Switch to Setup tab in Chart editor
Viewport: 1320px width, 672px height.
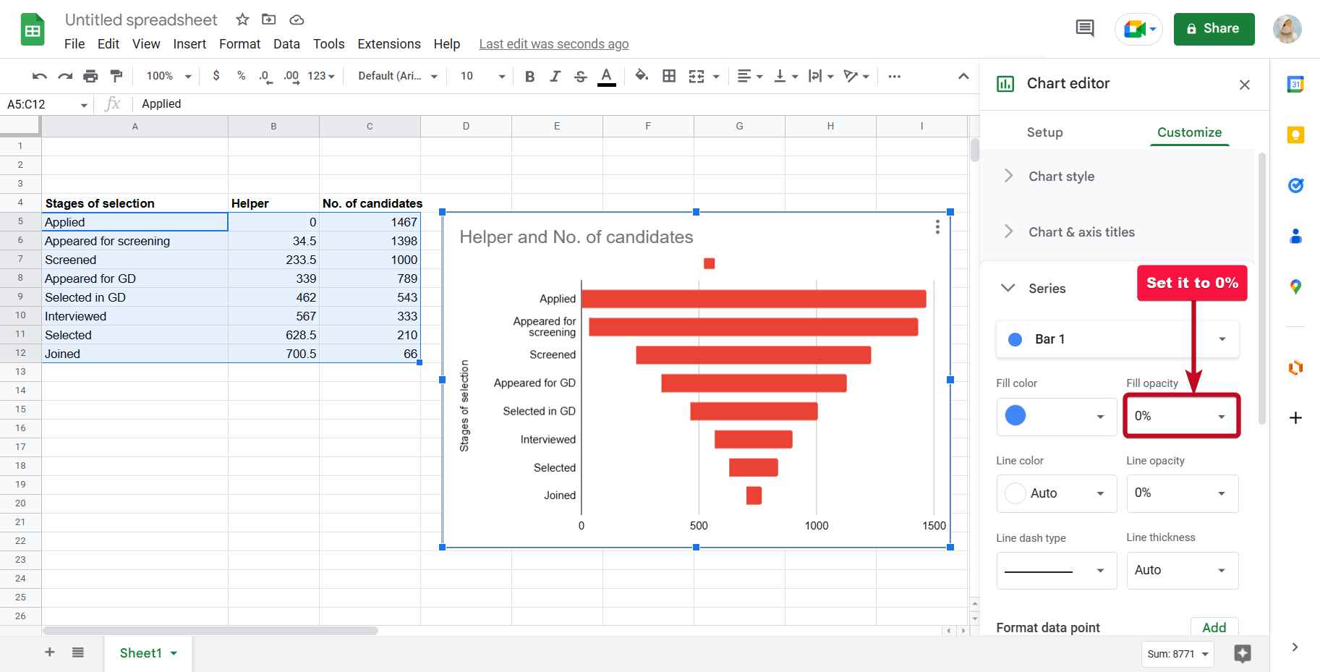tap(1044, 132)
